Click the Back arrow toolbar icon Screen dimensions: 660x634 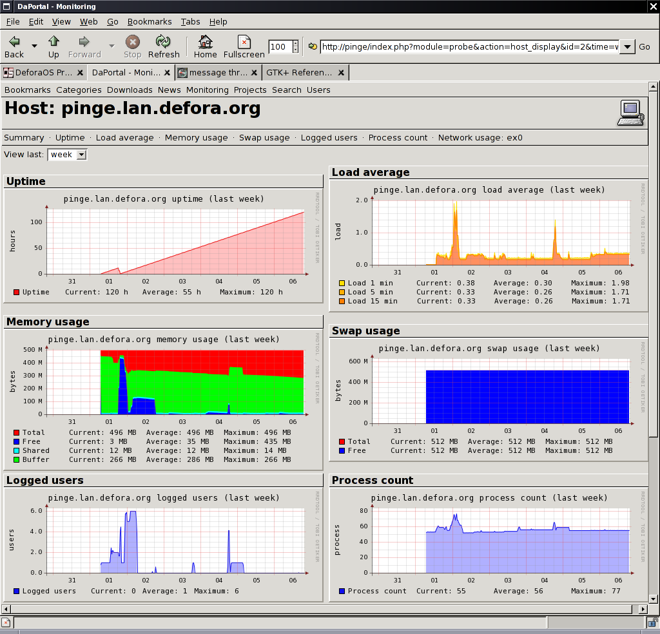tap(14, 42)
